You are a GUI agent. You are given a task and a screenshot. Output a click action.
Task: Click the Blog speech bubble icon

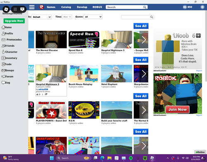(3, 82)
